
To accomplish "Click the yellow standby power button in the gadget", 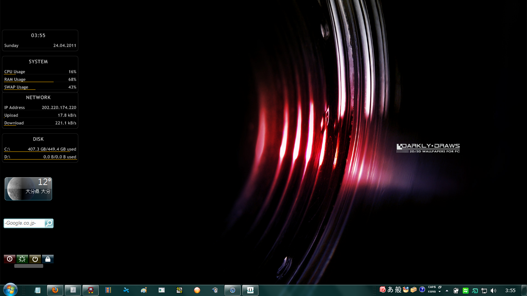I will coord(35,259).
